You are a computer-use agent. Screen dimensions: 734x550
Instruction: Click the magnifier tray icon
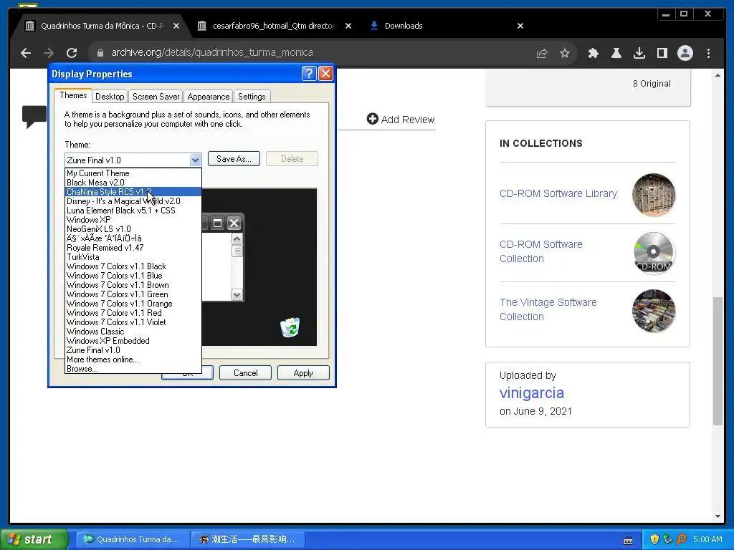[x=681, y=539]
